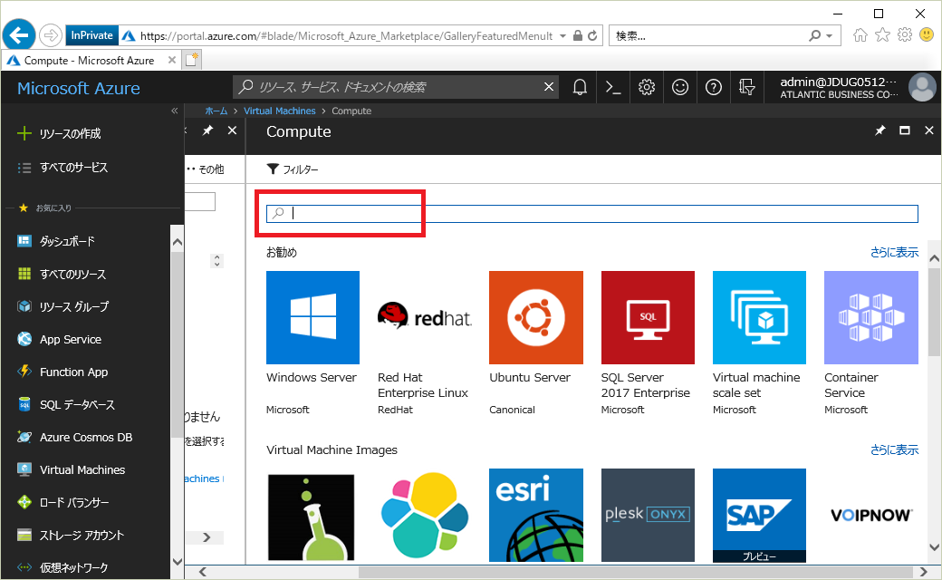Screen dimensions: 942x580
Task: Maximize the Compute blade
Action: coord(904,130)
